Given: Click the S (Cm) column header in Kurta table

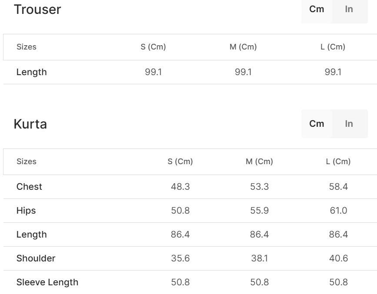Looking at the screenshot, I should click(x=180, y=162).
